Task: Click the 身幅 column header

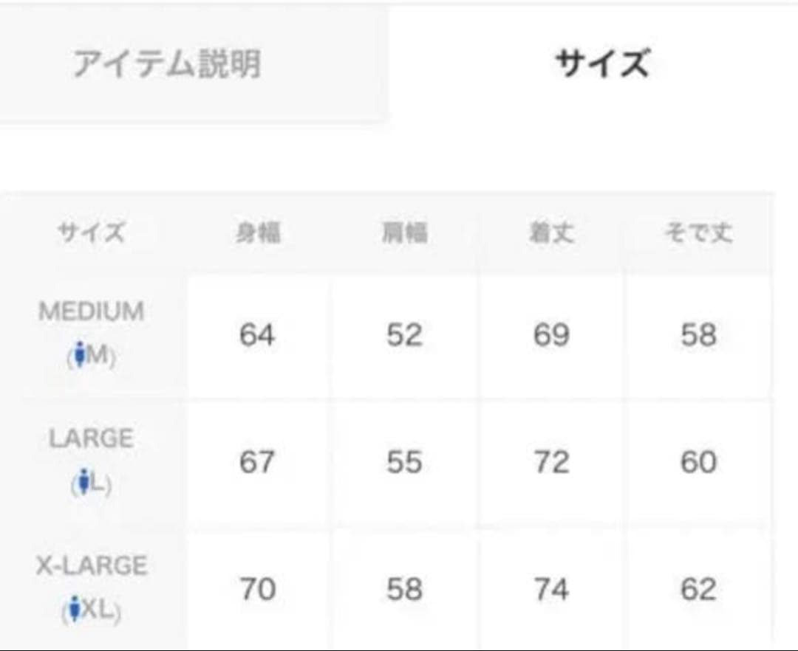Action: click(x=257, y=234)
